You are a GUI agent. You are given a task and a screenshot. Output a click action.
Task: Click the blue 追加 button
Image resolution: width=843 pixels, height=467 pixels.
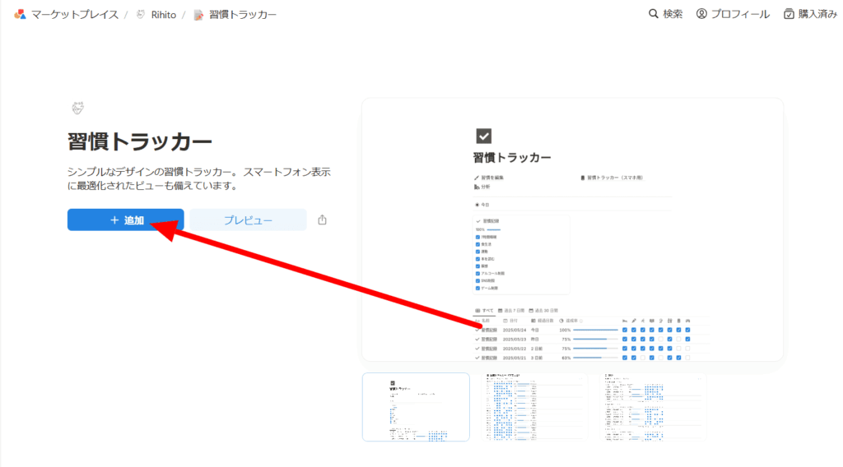(x=125, y=220)
